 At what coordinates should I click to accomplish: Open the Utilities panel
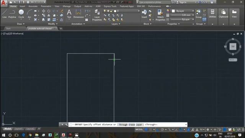[212, 14]
